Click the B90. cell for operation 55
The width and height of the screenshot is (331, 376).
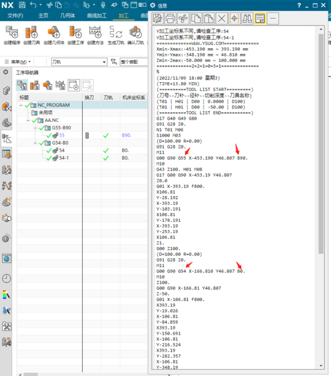tap(127, 135)
